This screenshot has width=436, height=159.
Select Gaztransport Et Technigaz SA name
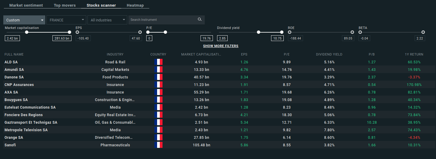(x=31, y=122)
